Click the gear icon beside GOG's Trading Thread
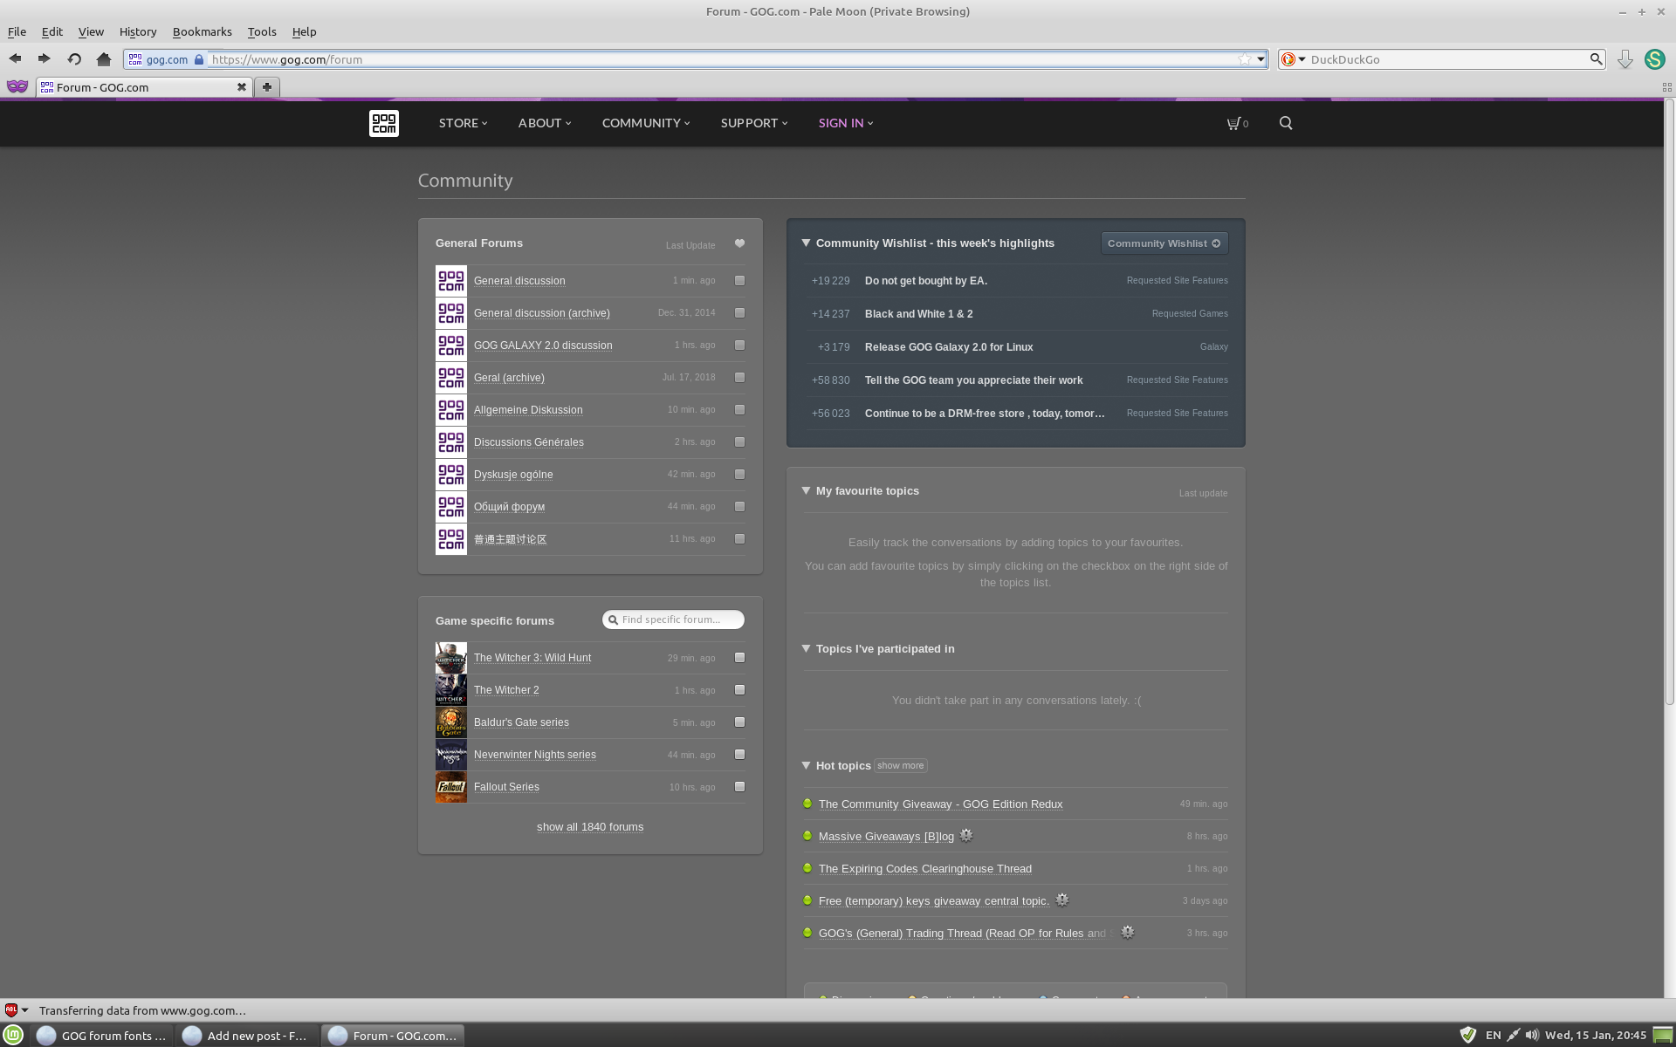 coord(1128,932)
